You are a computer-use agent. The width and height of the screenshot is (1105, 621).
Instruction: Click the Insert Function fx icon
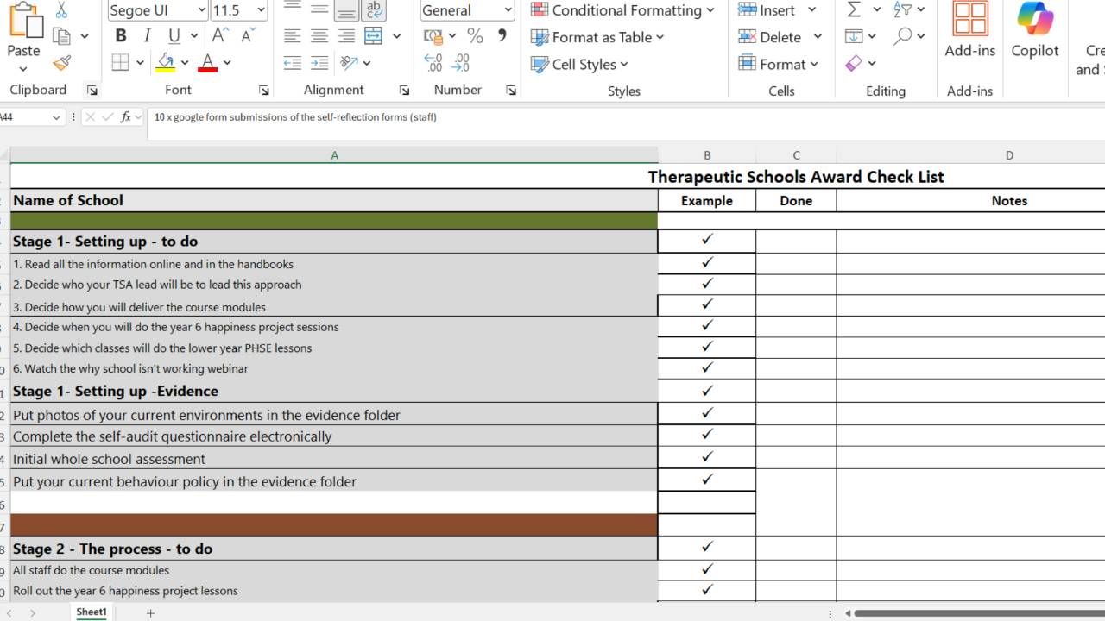(126, 117)
